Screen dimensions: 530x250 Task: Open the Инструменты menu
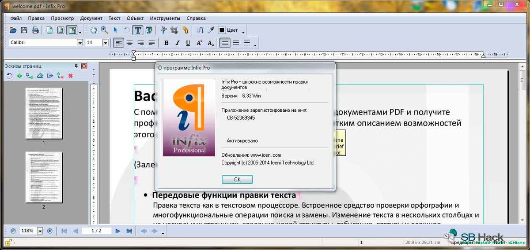(165, 18)
